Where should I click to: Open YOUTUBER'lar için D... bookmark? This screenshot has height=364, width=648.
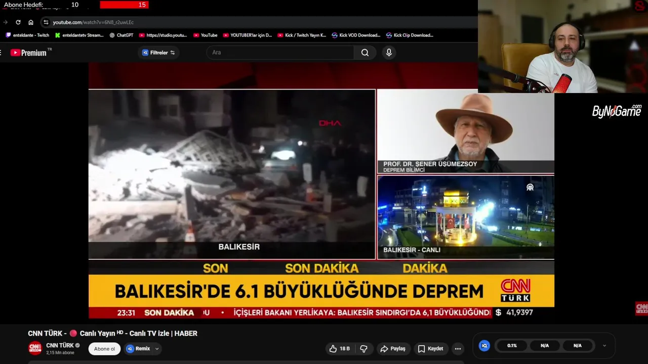[248, 35]
